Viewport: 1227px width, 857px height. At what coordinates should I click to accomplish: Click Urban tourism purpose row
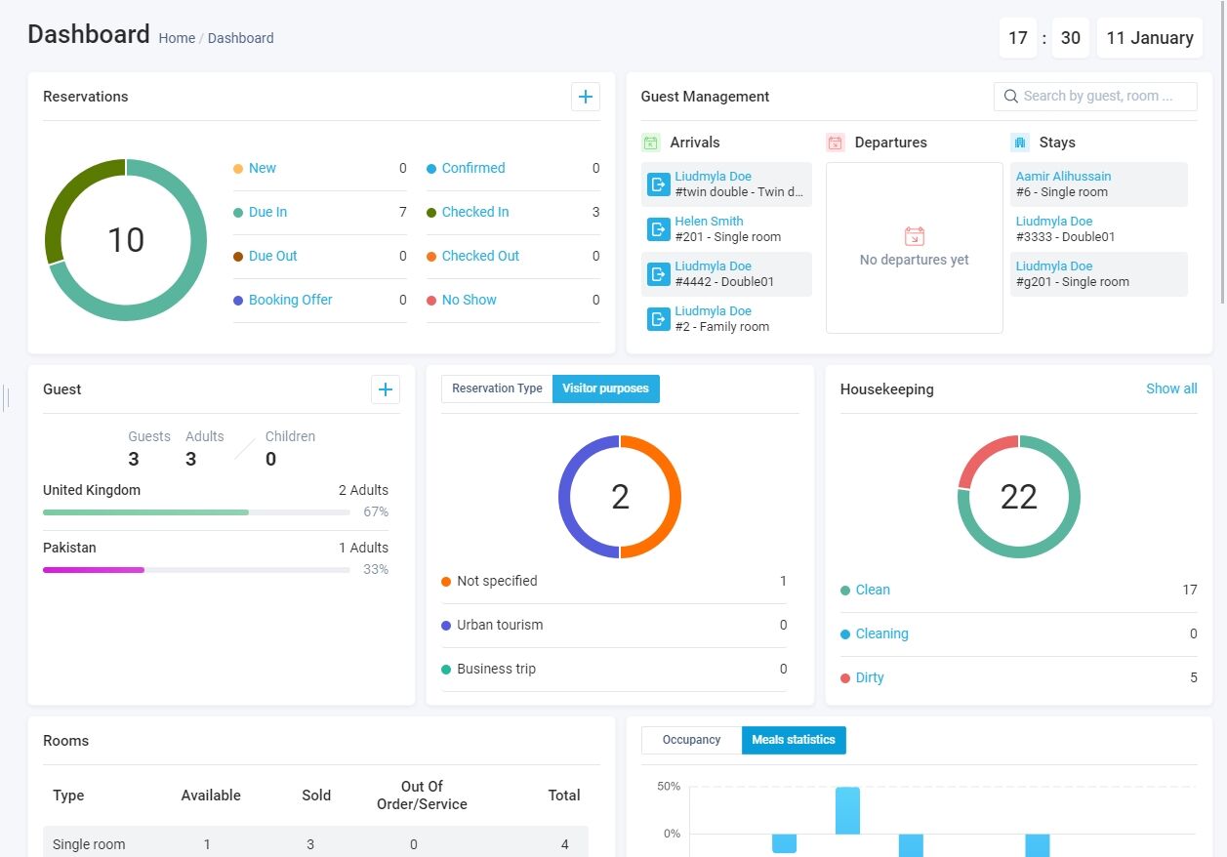click(x=614, y=626)
